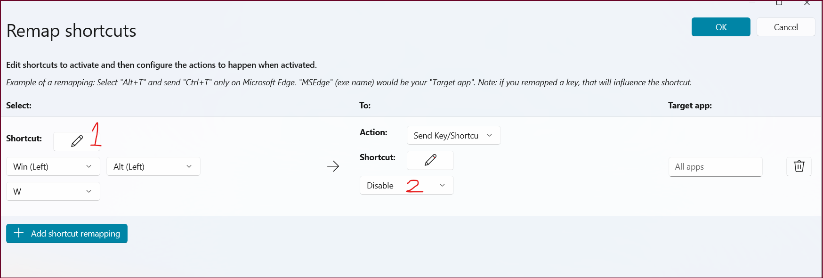Click the chevron on the Disable dropdown
Viewport: 823px width, 278px height.
click(442, 185)
